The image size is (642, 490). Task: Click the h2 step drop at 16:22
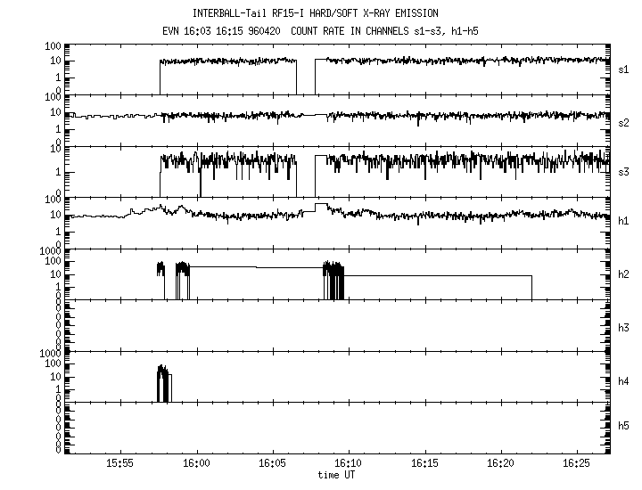pos(531,288)
